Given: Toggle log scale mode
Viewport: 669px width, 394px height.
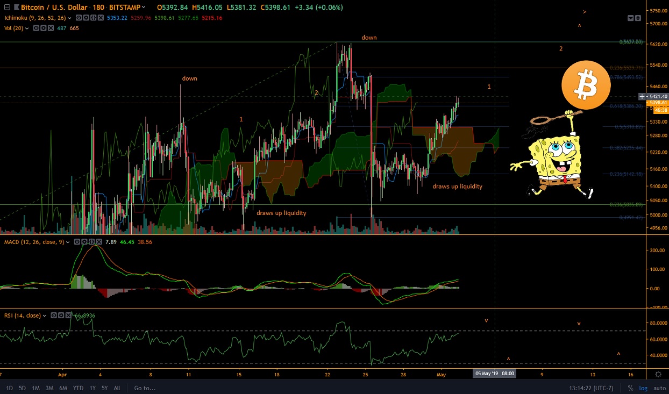Looking at the screenshot, I should click(643, 388).
